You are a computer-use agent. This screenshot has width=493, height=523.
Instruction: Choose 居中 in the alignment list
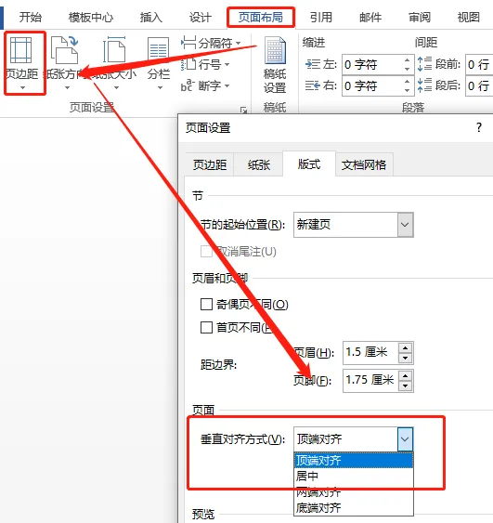coord(354,476)
